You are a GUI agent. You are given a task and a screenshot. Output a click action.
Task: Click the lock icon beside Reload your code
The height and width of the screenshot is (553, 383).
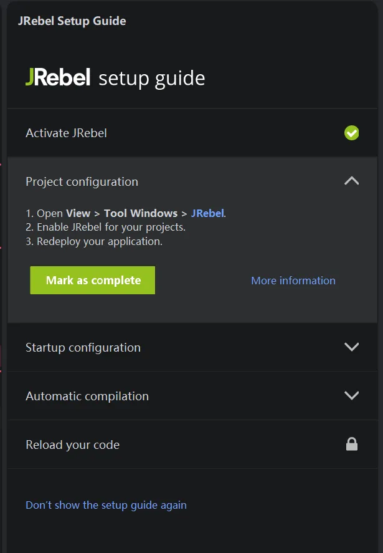point(352,444)
